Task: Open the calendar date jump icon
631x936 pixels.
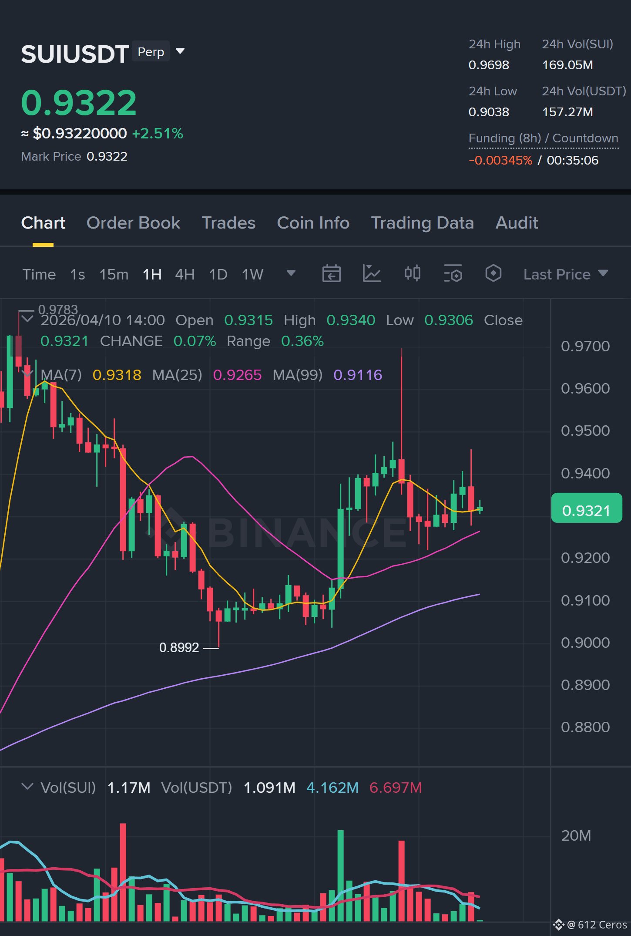Action: (x=331, y=274)
